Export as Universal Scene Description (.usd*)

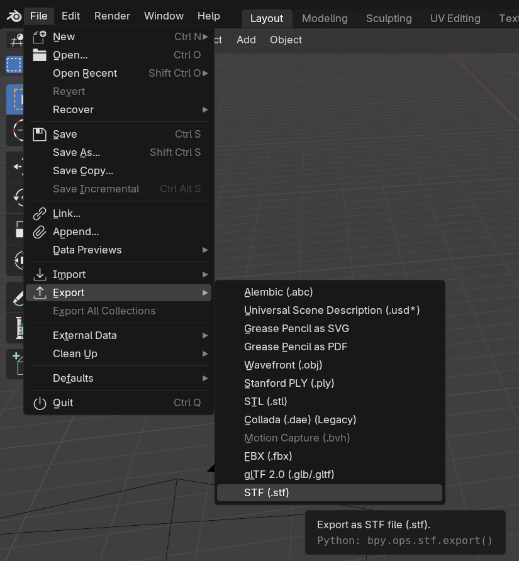pos(330,311)
